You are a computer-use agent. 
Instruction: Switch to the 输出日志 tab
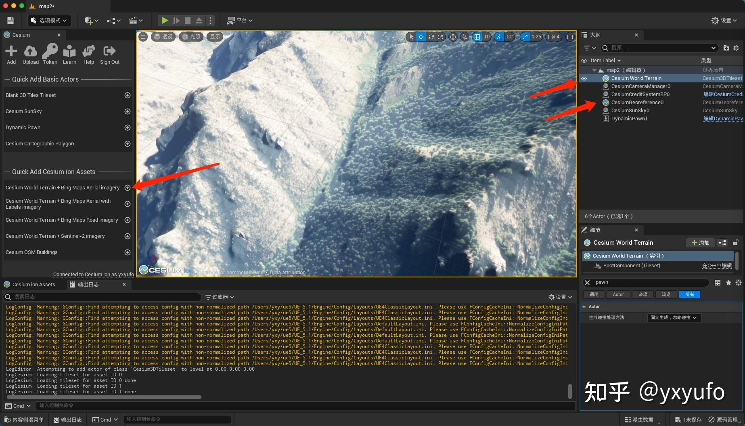87,284
